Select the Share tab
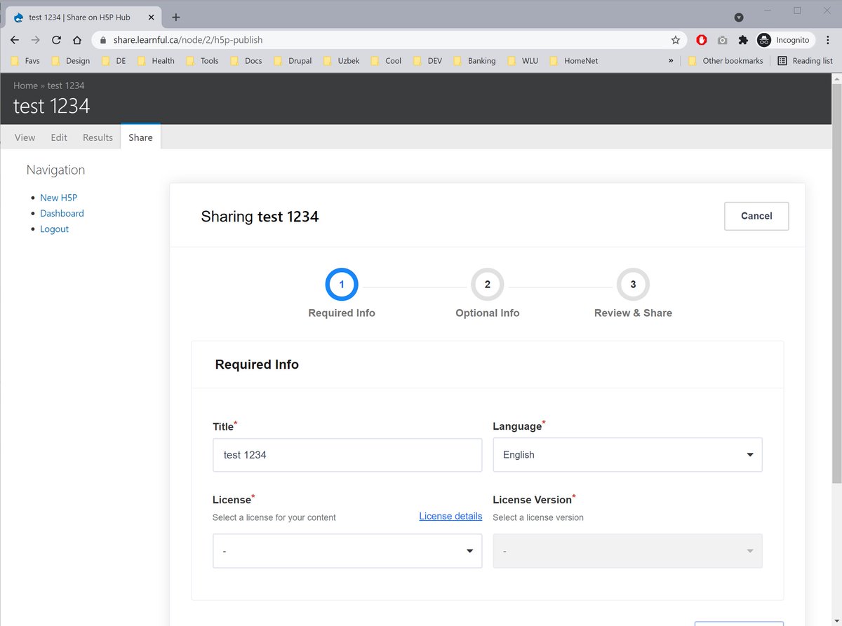 click(x=140, y=137)
